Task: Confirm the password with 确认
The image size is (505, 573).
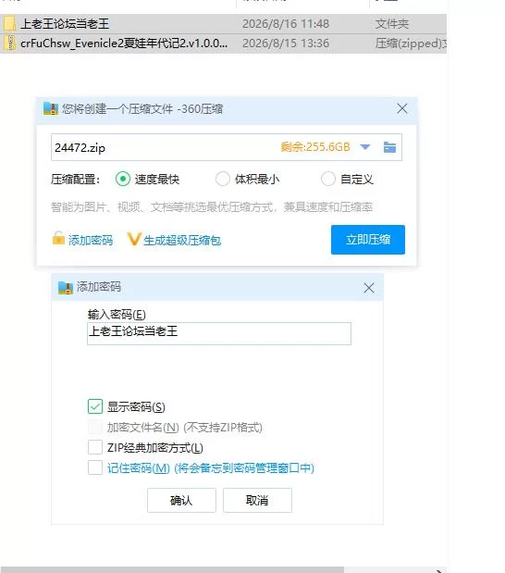Action: pos(181,500)
